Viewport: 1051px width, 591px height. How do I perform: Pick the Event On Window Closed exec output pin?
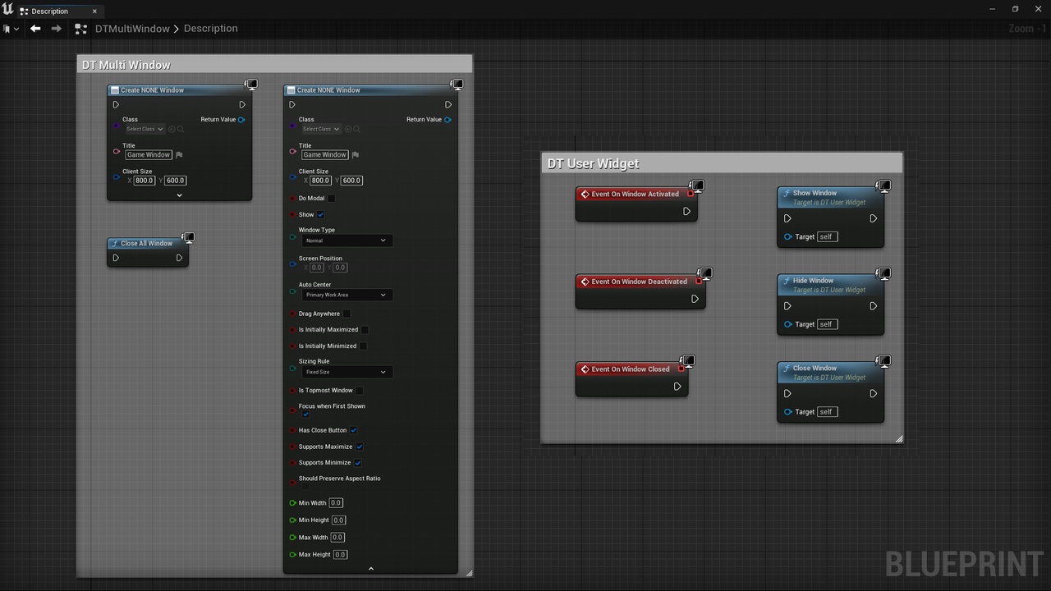677,387
